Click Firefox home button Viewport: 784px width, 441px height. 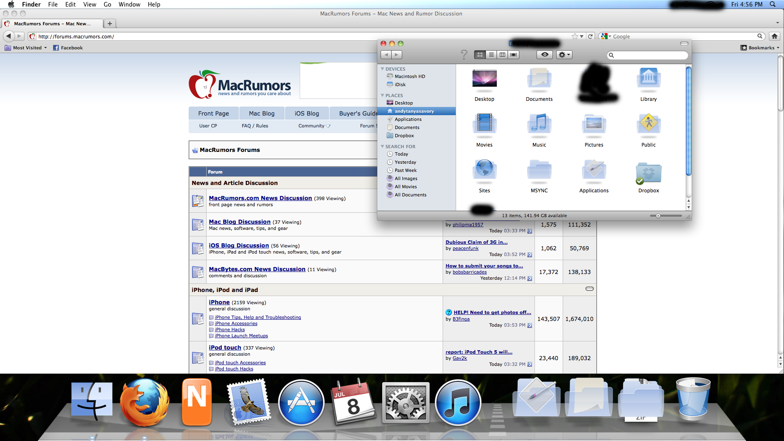coord(774,36)
